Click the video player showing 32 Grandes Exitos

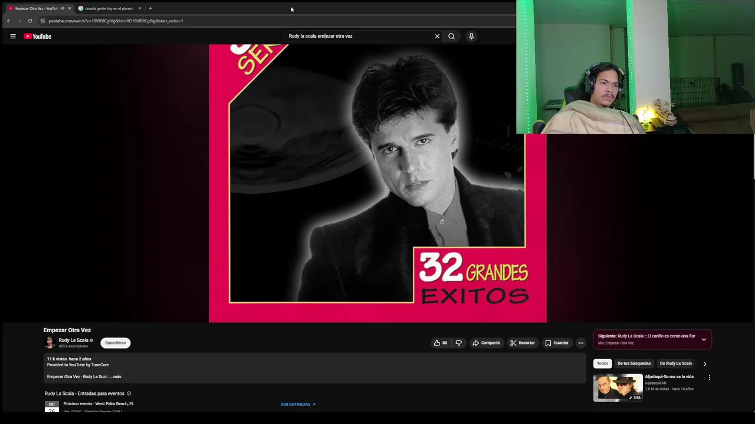coord(377,183)
